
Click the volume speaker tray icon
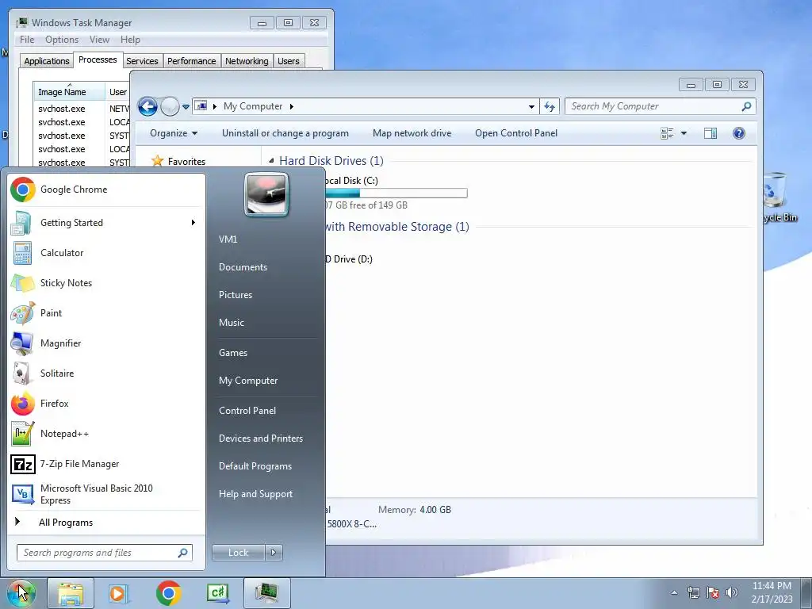point(732,592)
